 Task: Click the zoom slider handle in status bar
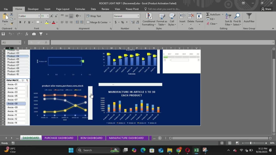[251, 143]
